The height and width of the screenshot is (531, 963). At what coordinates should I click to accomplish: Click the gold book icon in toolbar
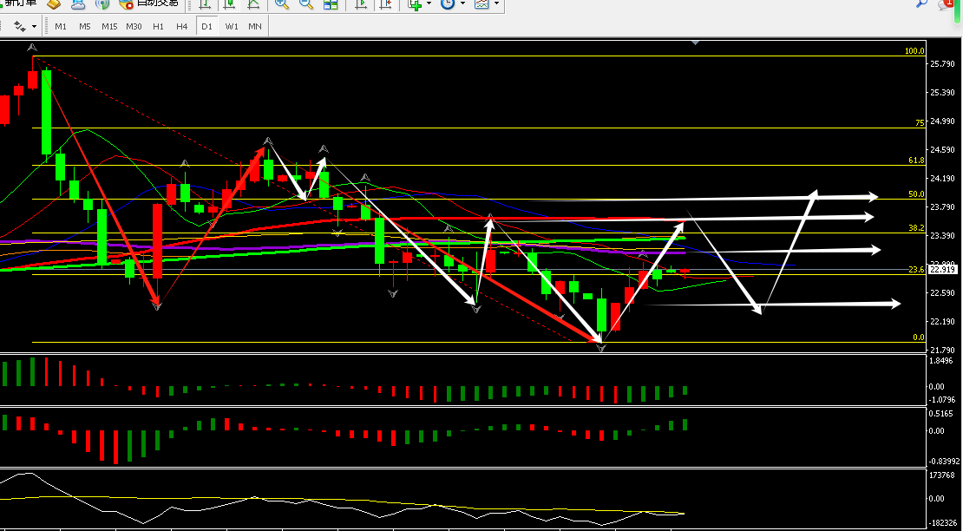(x=54, y=4)
